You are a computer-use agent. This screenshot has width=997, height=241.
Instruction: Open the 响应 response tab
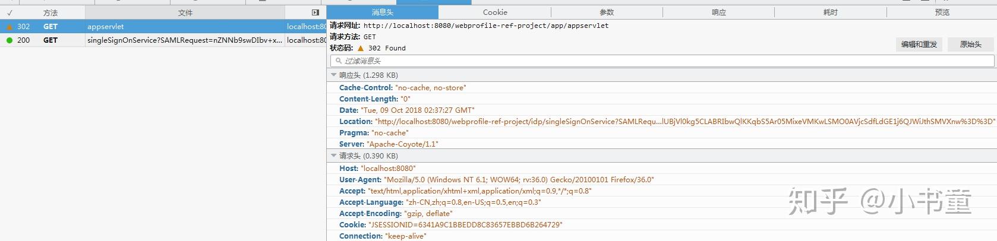click(x=719, y=12)
